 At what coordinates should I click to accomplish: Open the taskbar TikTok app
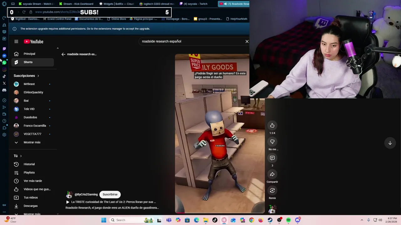215,220
